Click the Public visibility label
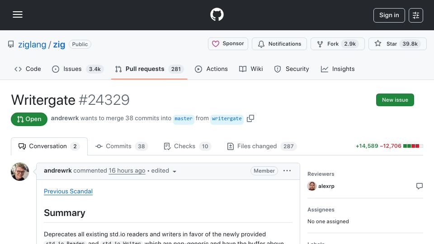434x244 pixels. [x=80, y=44]
